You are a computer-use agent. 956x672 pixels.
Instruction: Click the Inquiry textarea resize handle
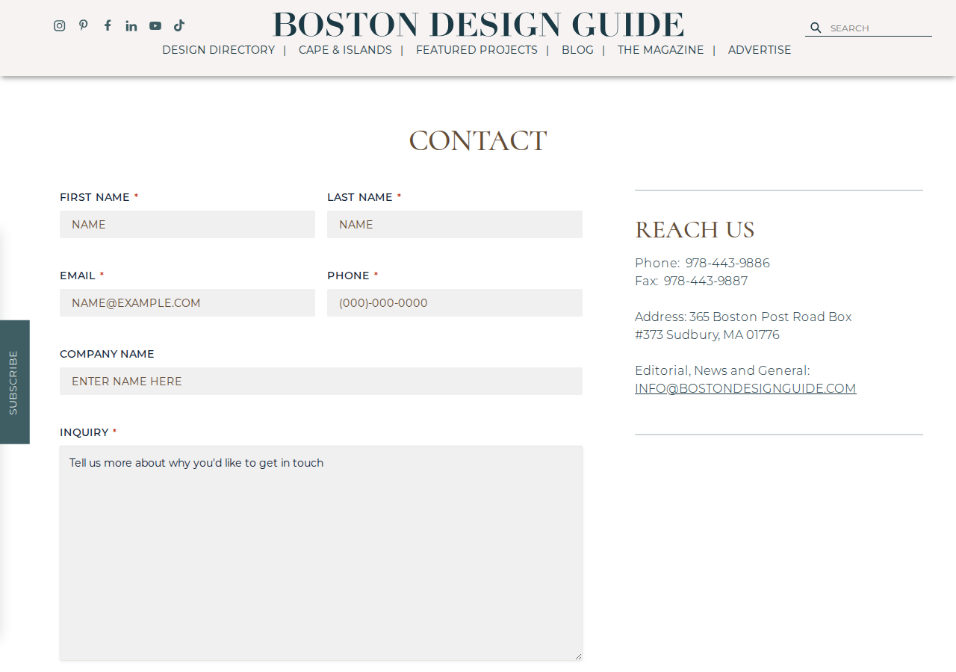click(577, 656)
